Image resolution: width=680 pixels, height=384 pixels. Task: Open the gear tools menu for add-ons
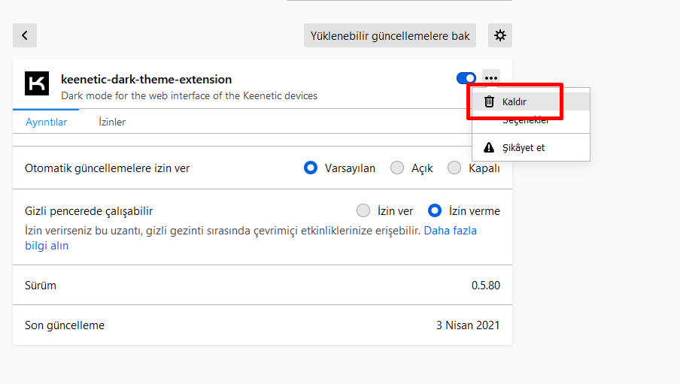(500, 35)
